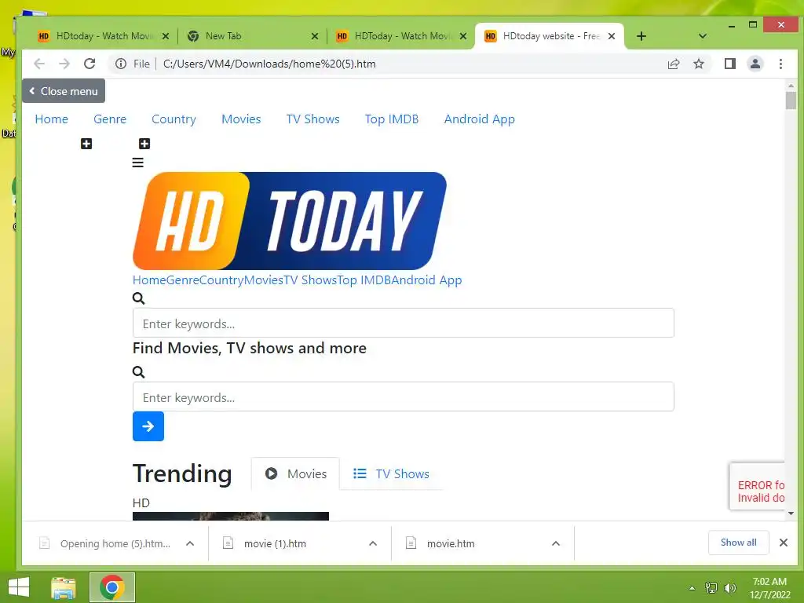Screen dimensions: 804x603
Task: Open Top IMDB link in top menu
Action: coord(392,119)
